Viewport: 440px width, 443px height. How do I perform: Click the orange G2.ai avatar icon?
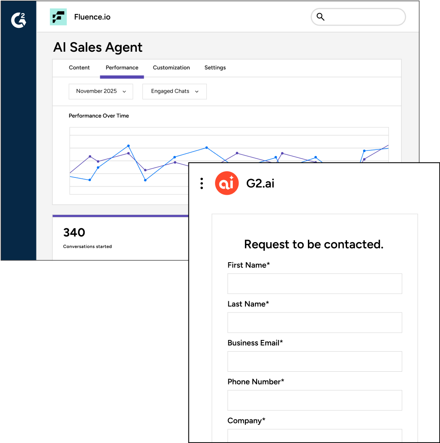(x=227, y=183)
